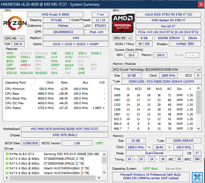The image size is (205, 183).
Task: Expand the memory module dropdown showing Crucial Technology
Action: 156,70
